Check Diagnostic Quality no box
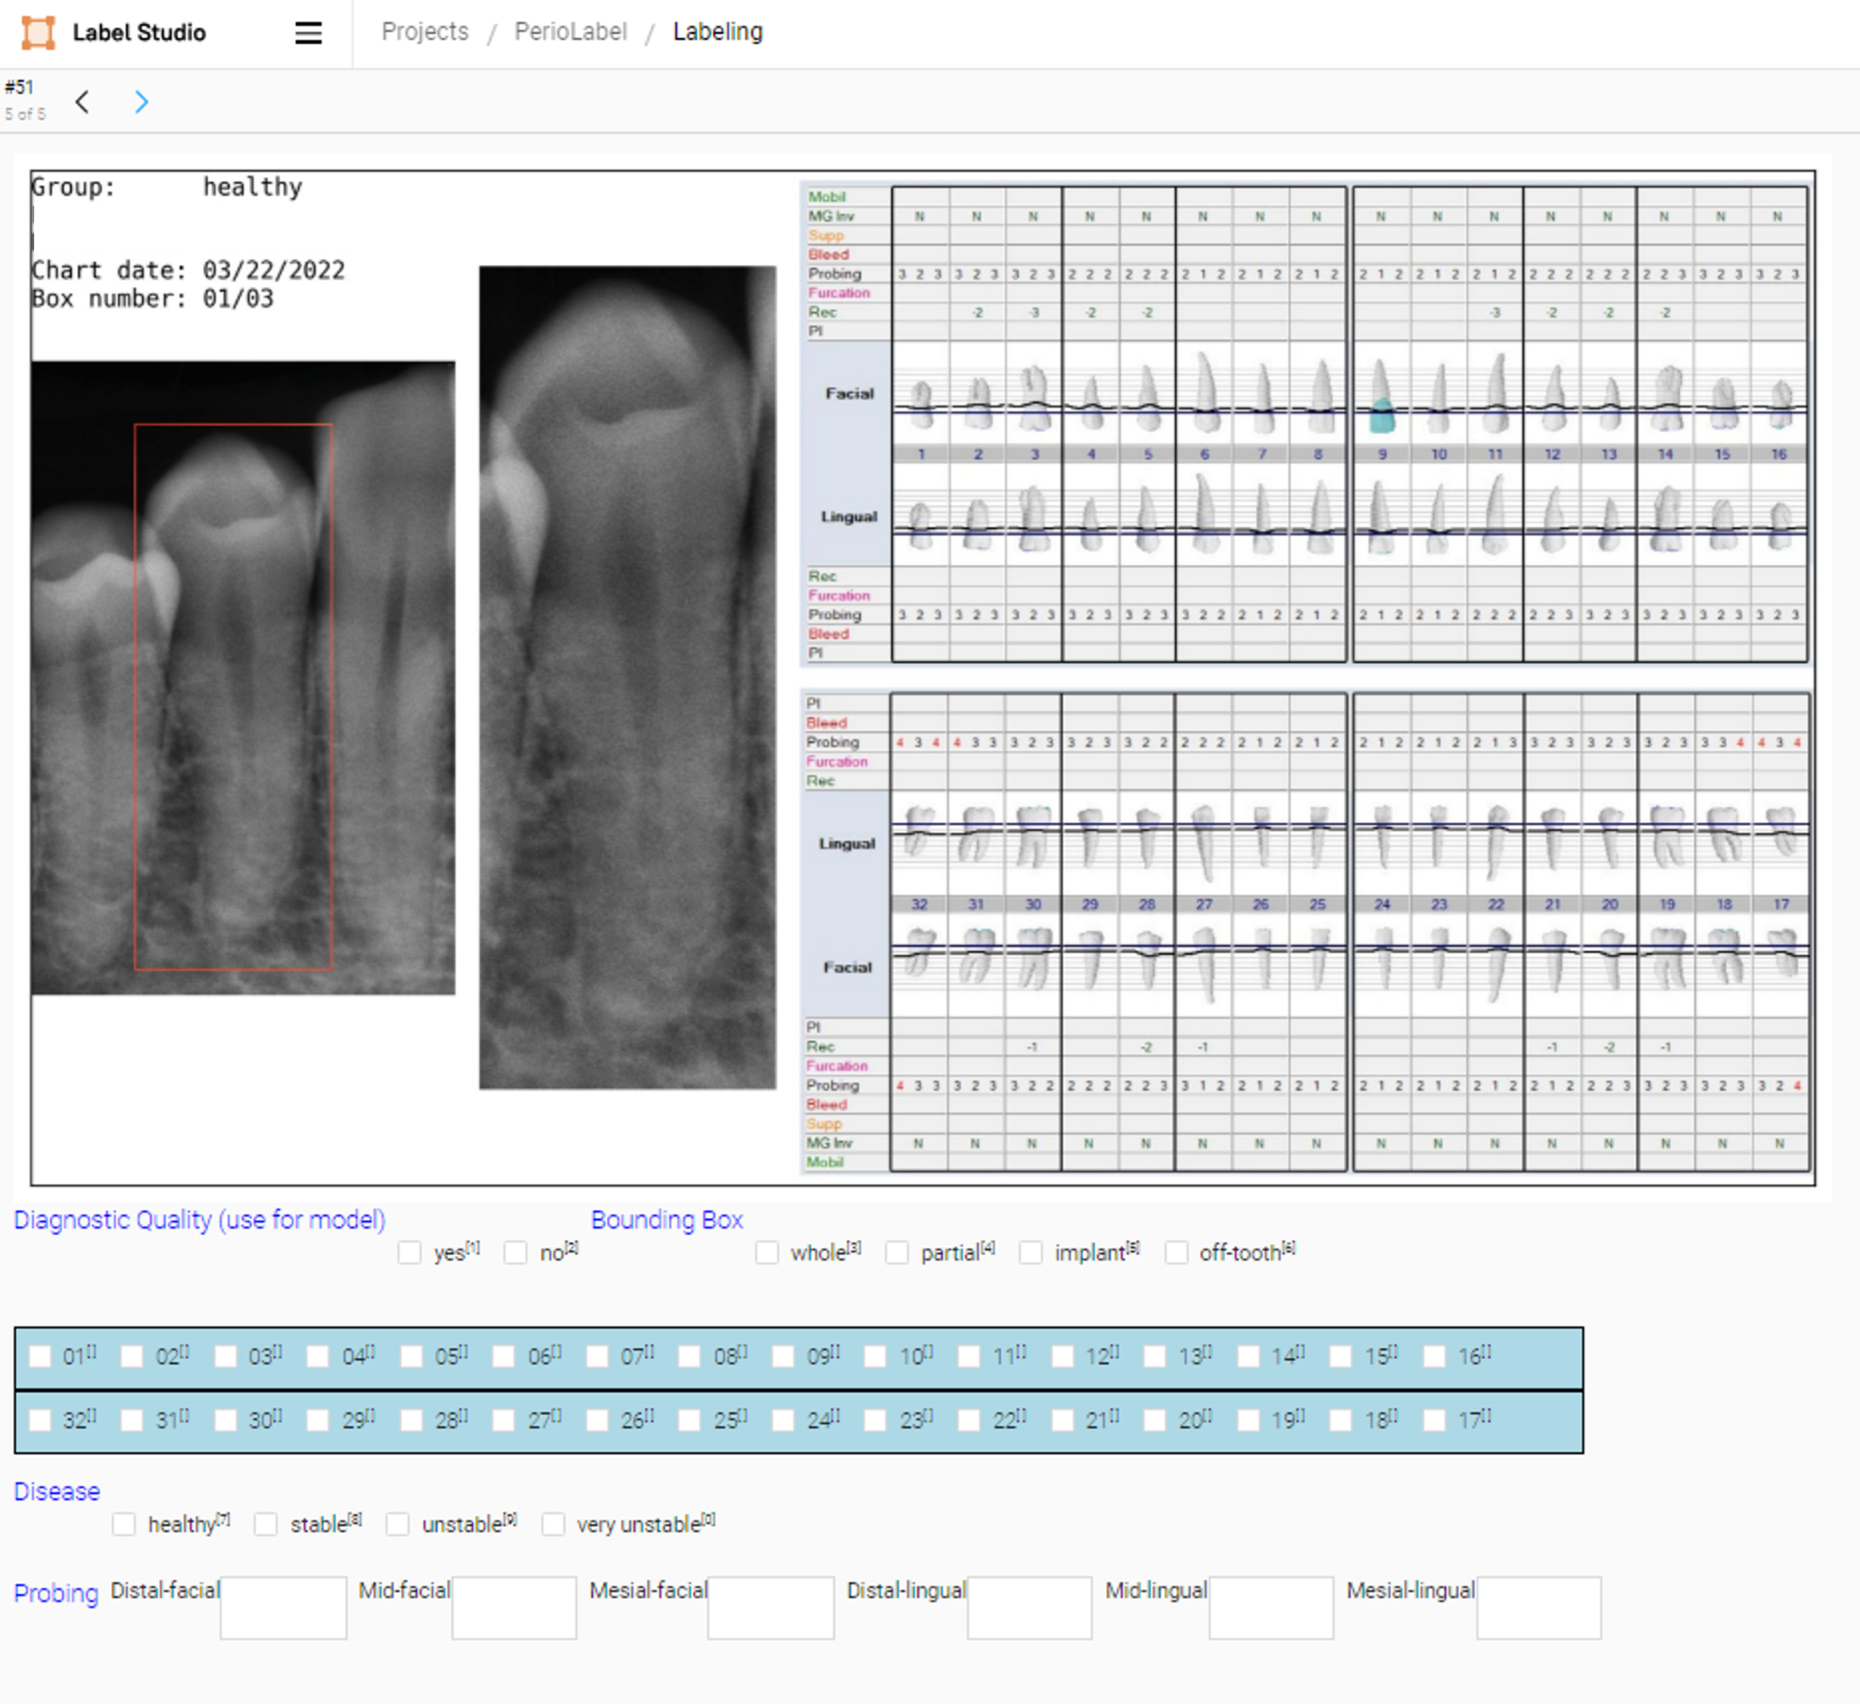Screen dimensions: 1860x1704 coord(516,1253)
